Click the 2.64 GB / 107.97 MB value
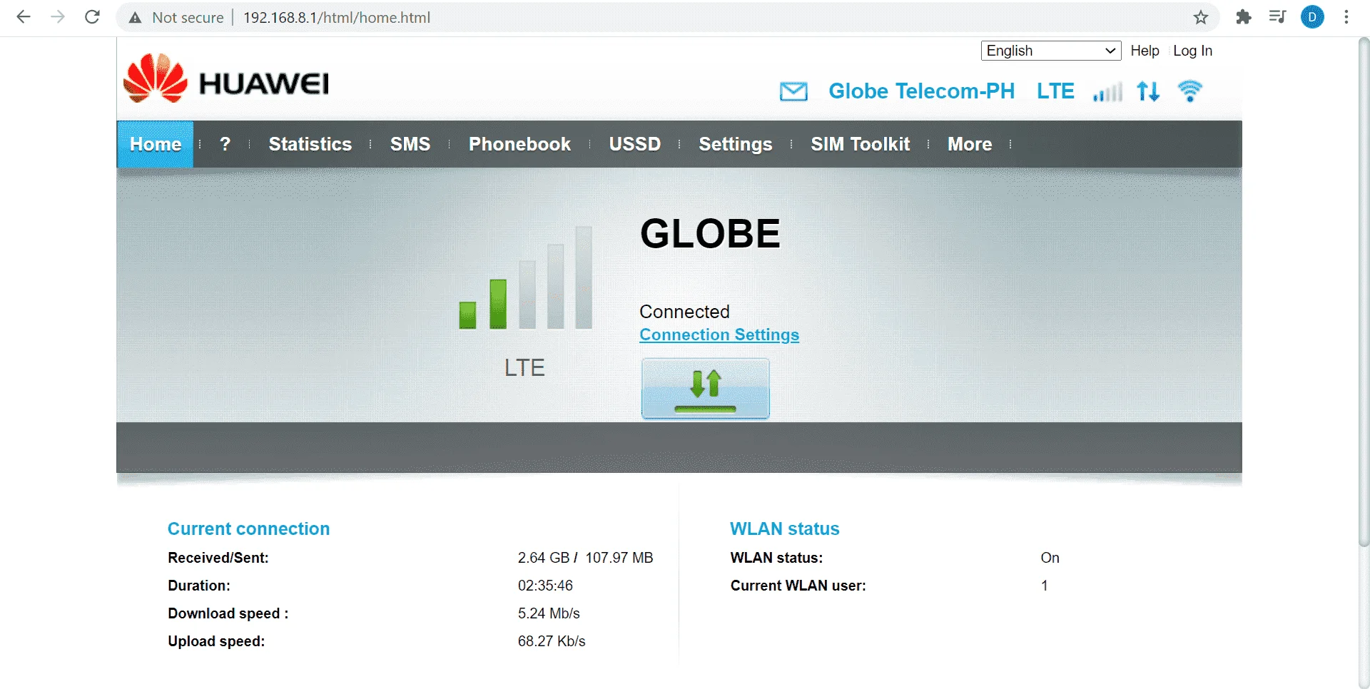The image size is (1370, 689). click(585, 558)
